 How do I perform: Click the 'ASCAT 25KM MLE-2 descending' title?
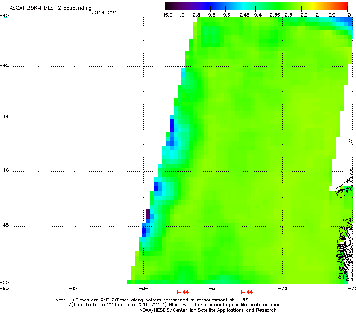(51, 8)
